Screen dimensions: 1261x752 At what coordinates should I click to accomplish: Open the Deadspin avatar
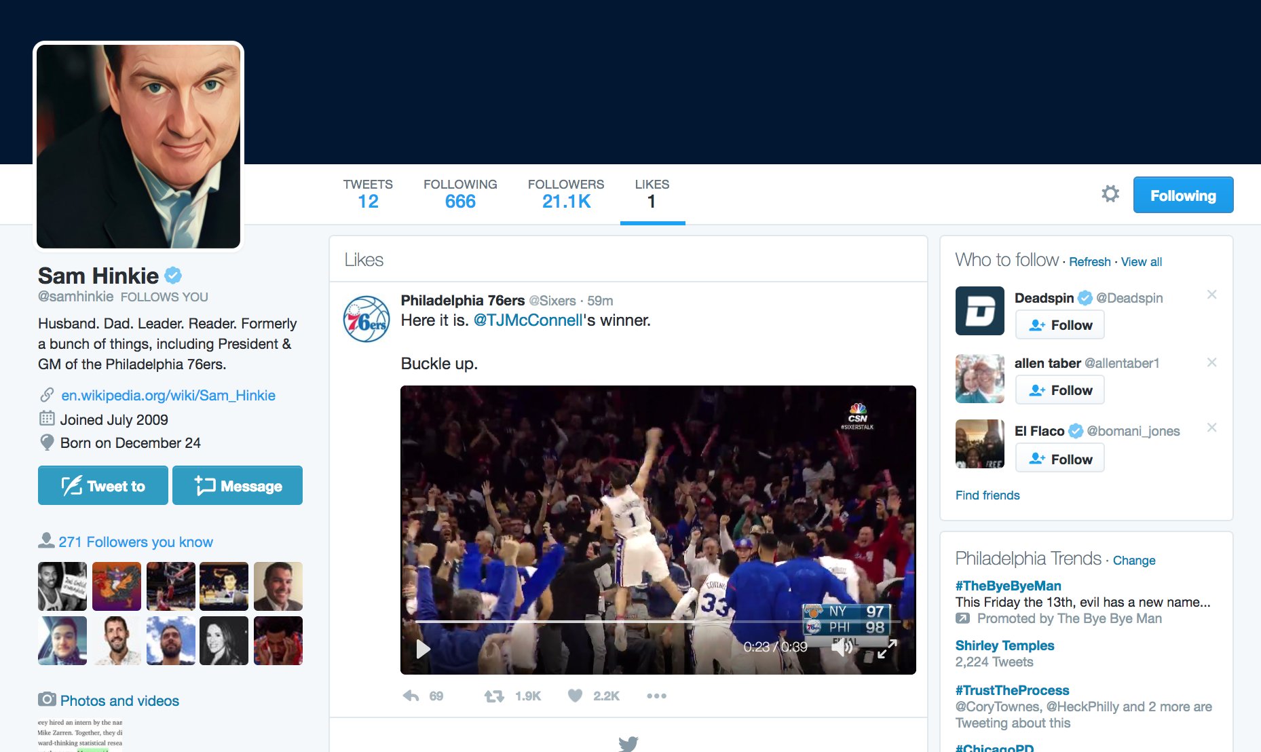click(980, 311)
